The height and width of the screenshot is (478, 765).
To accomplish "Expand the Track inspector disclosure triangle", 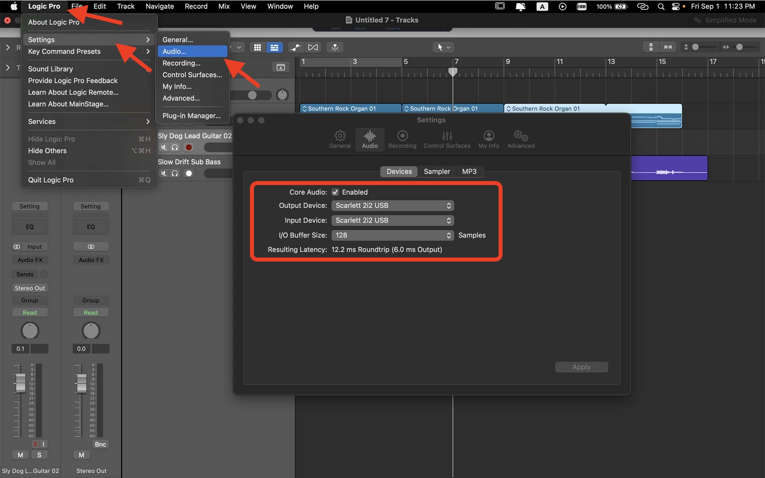I will tap(8, 68).
